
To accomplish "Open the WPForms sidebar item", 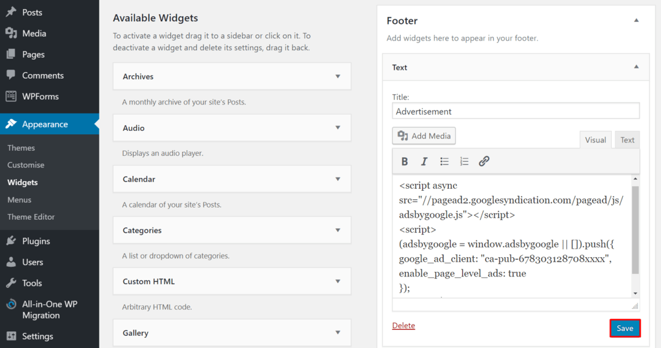I will click(40, 97).
